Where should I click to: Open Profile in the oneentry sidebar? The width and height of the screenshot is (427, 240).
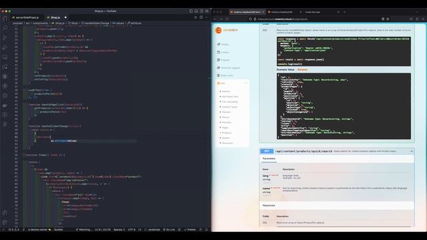223,45
